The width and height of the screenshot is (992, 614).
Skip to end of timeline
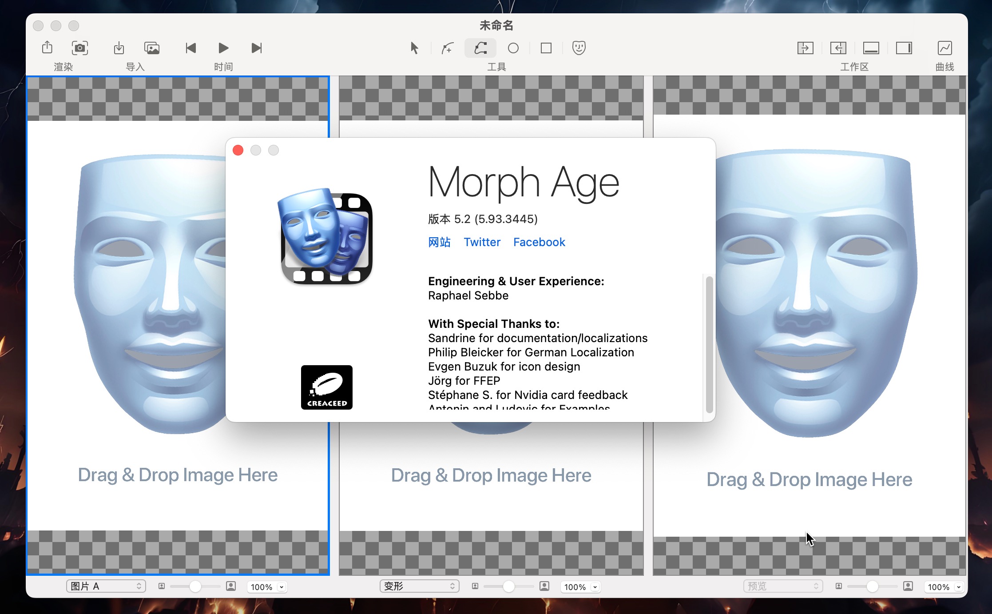click(x=256, y=48)
